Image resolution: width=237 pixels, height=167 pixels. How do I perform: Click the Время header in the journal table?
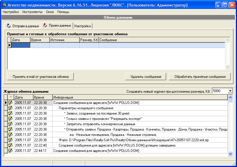[43, 97]
